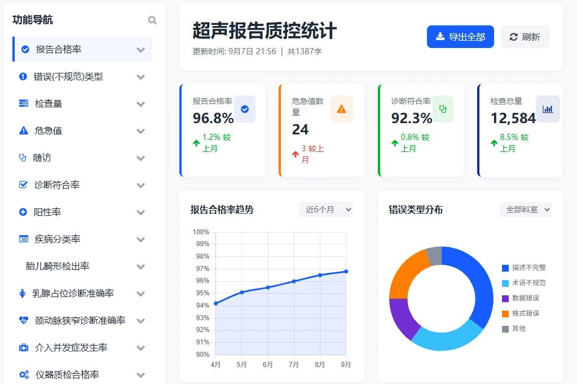Click the warning triangle icon on 危急值数量 card
Screen dimensions: 577x384
click(341, 109)
